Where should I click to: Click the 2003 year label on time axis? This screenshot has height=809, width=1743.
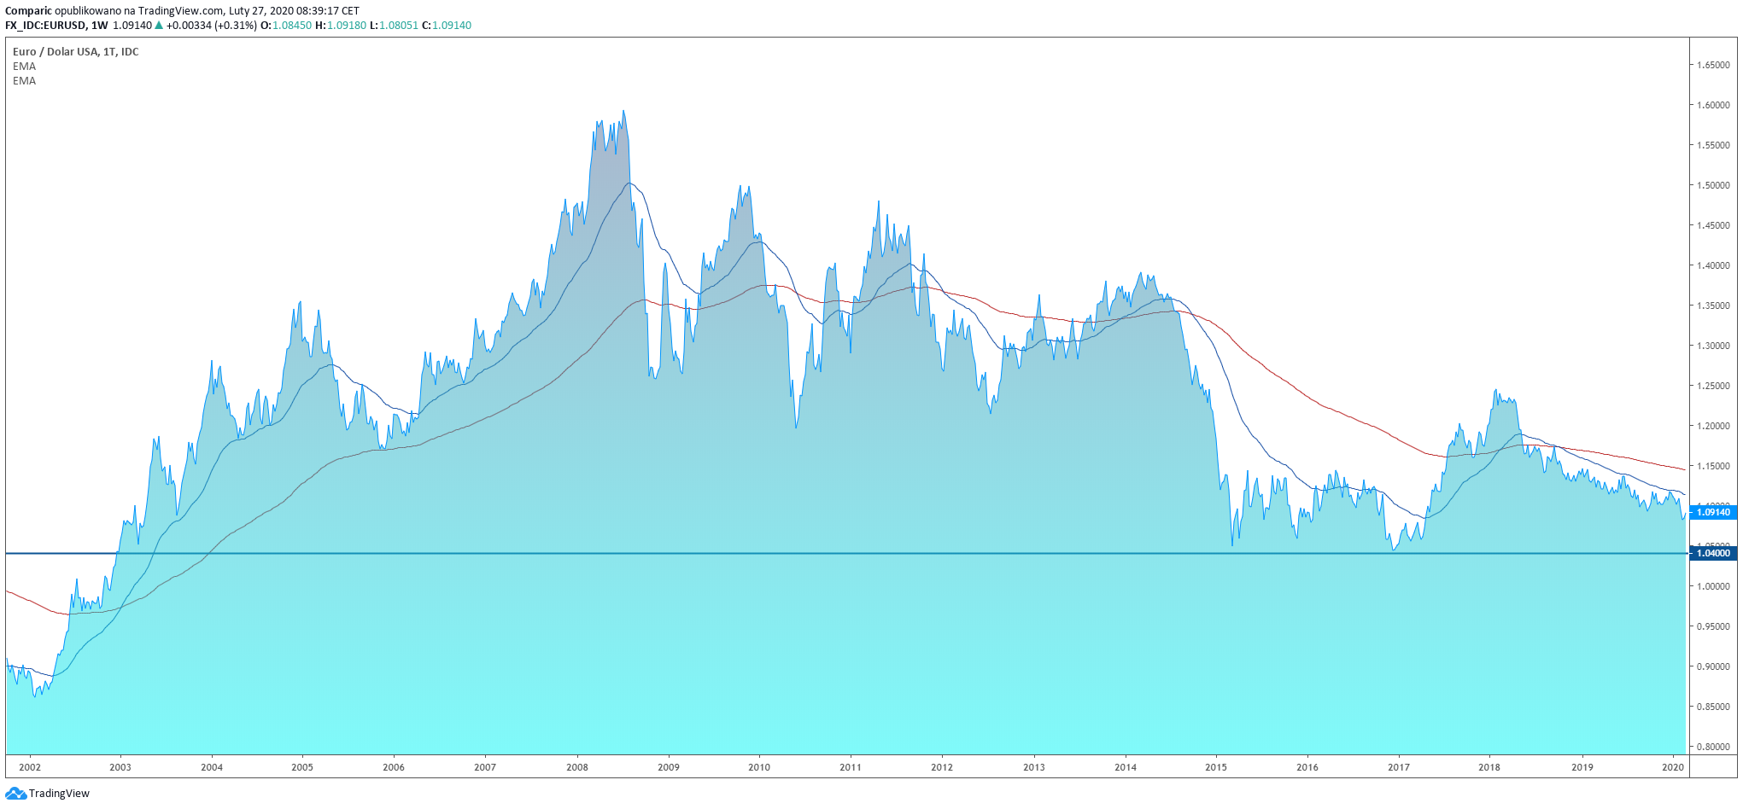[120, 767]
